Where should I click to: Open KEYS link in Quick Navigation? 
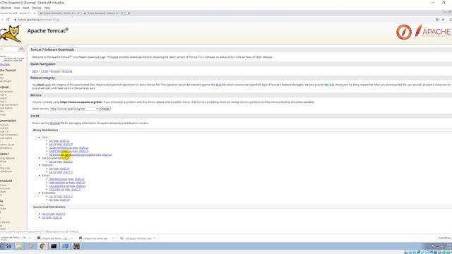point(35,71)
